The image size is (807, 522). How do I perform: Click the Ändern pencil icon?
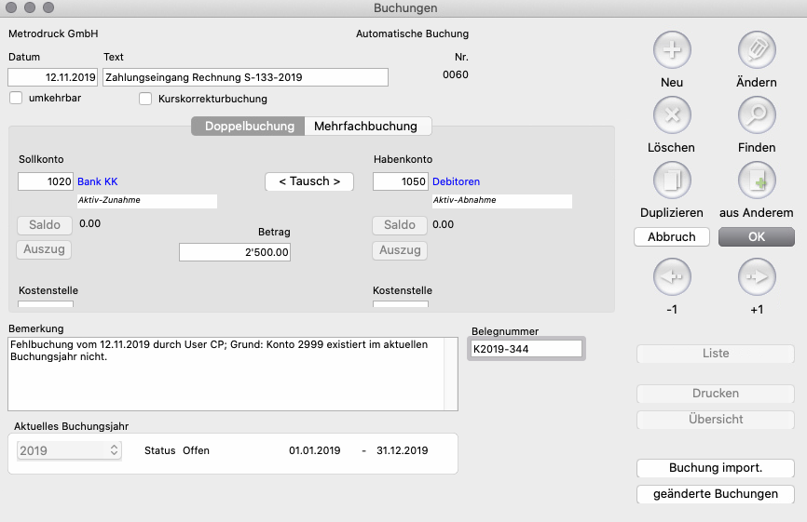point(757,50)
